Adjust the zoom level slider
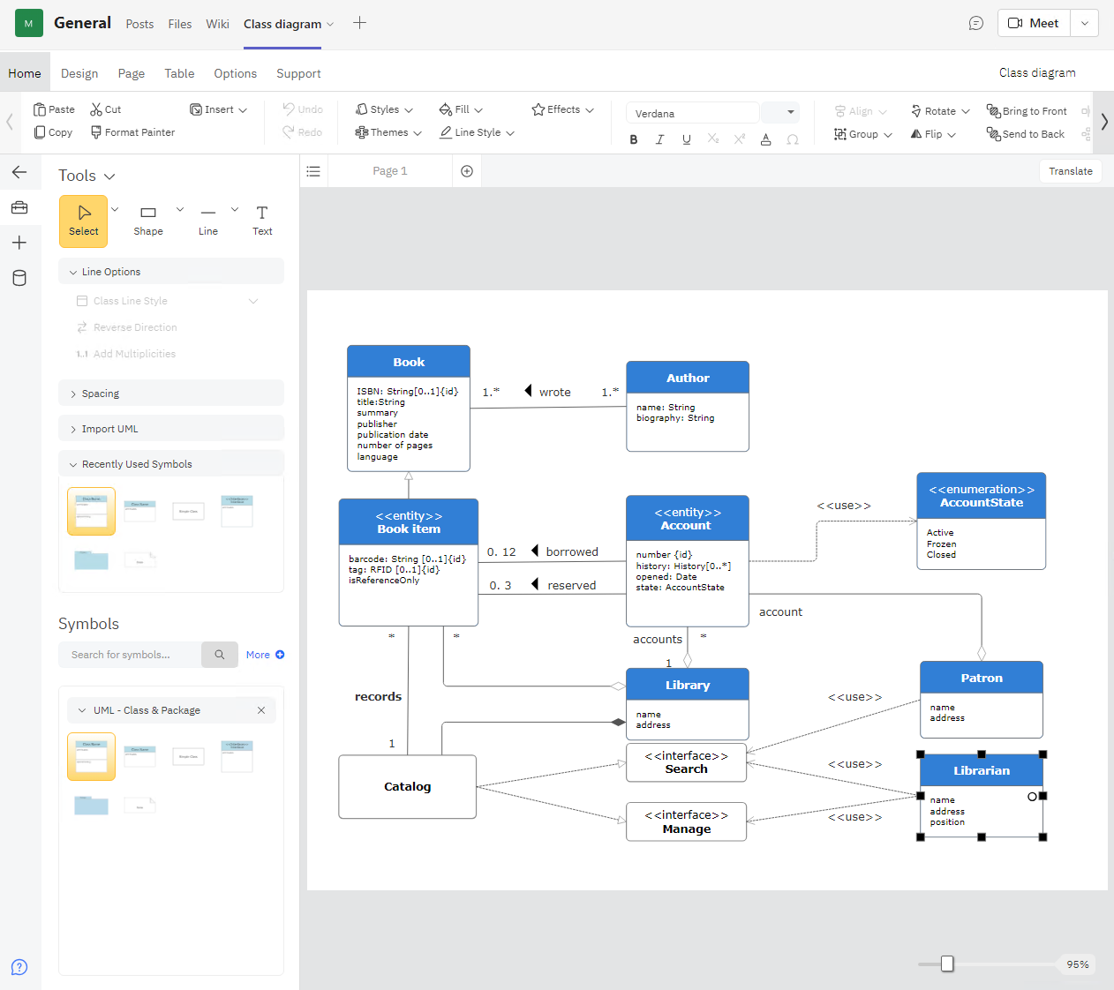Viewport: 1114px width, 990px height. pyautogui.click(x=947, y=964)
